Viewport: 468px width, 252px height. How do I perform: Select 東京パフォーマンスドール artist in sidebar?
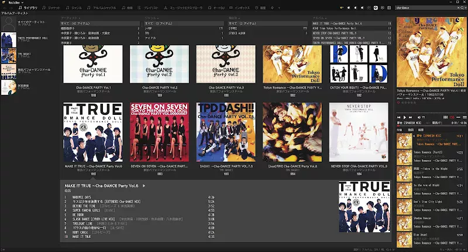pos(30,71)
